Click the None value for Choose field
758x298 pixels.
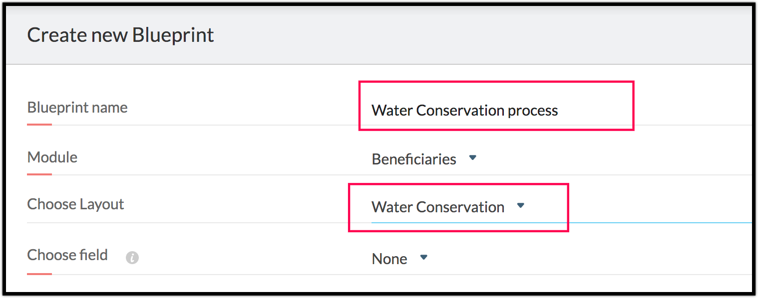point(389,259)
